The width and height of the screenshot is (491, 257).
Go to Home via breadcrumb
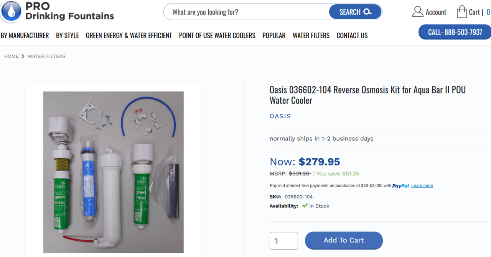click(x=12, y=56)
